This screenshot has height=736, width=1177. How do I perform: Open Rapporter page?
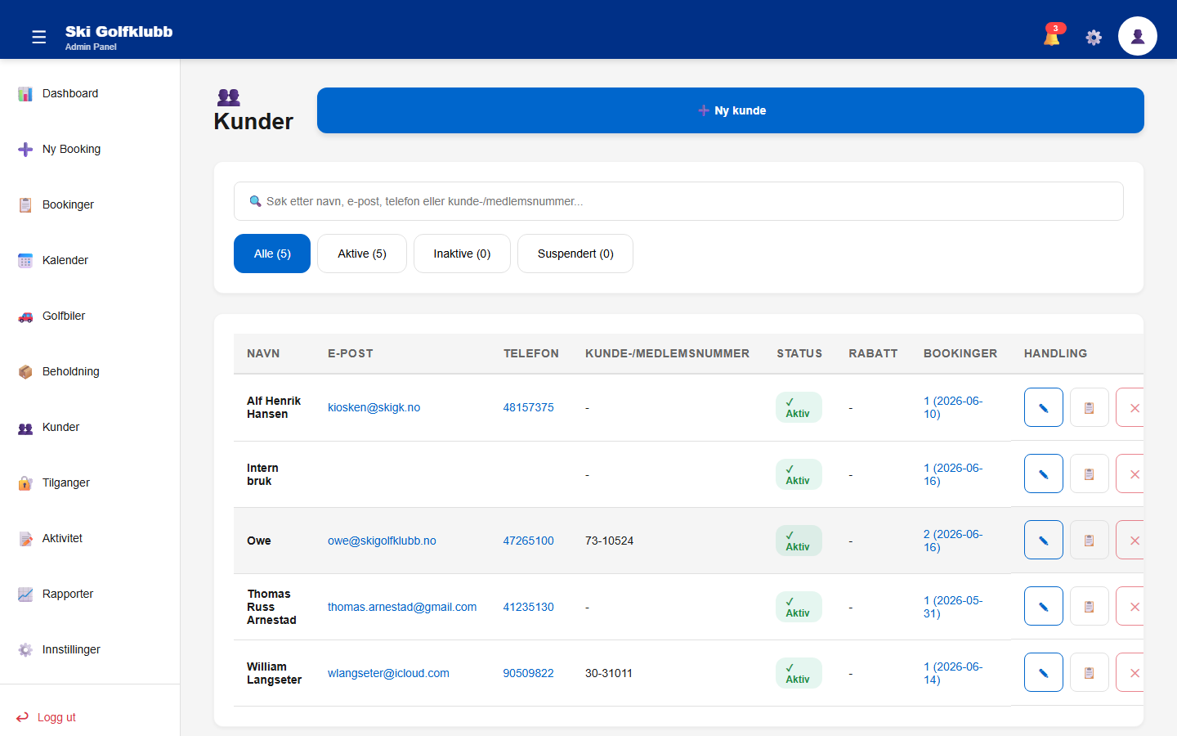[x=90, y=594]
